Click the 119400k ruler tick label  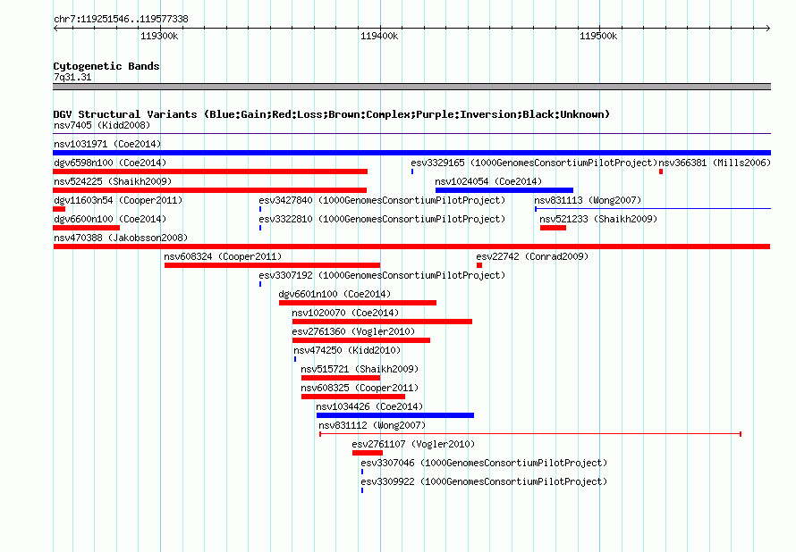click(x=379, y=36)
